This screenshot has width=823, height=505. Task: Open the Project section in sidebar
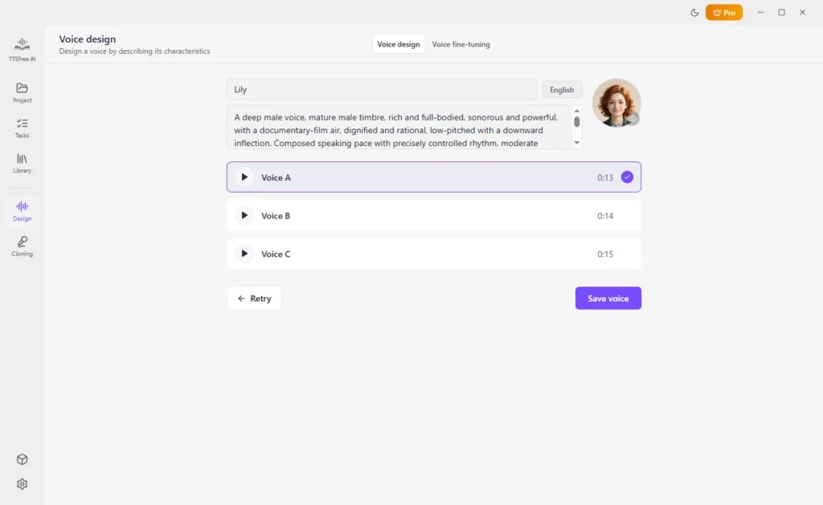(x=22, y=93)
